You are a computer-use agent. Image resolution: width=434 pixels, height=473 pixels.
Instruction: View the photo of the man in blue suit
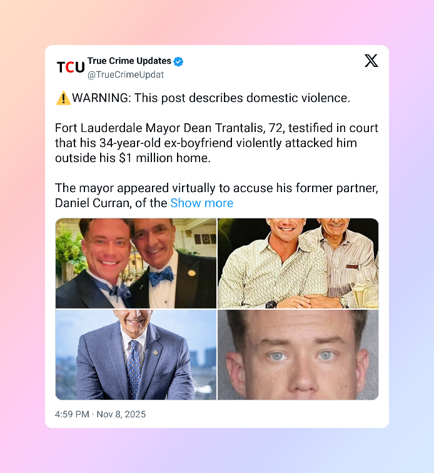click(136, 355)
